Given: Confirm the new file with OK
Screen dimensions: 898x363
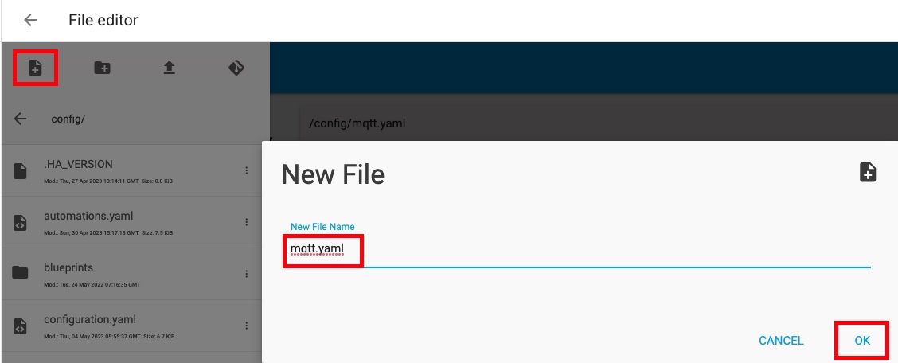Looking at the screenshot, I should click(862, 340).
